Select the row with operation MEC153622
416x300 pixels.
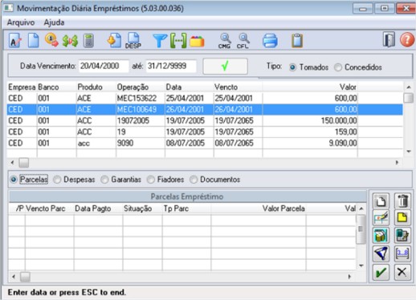(205, 99)
